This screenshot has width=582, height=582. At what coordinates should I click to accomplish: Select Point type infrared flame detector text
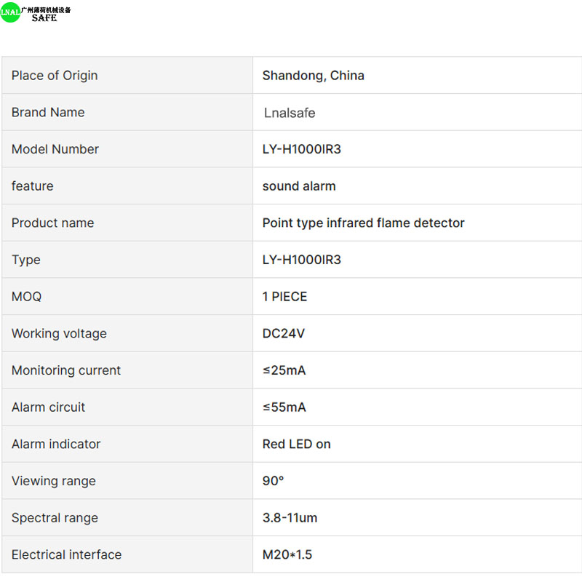pyautogui.click(x=363, y=223)
